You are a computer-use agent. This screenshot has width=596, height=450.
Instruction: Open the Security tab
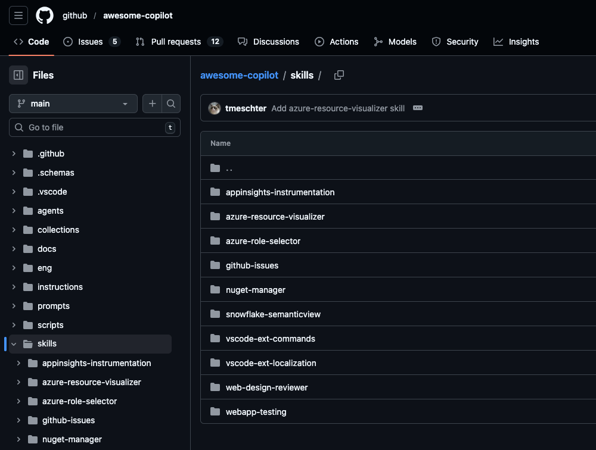(455, 42)
